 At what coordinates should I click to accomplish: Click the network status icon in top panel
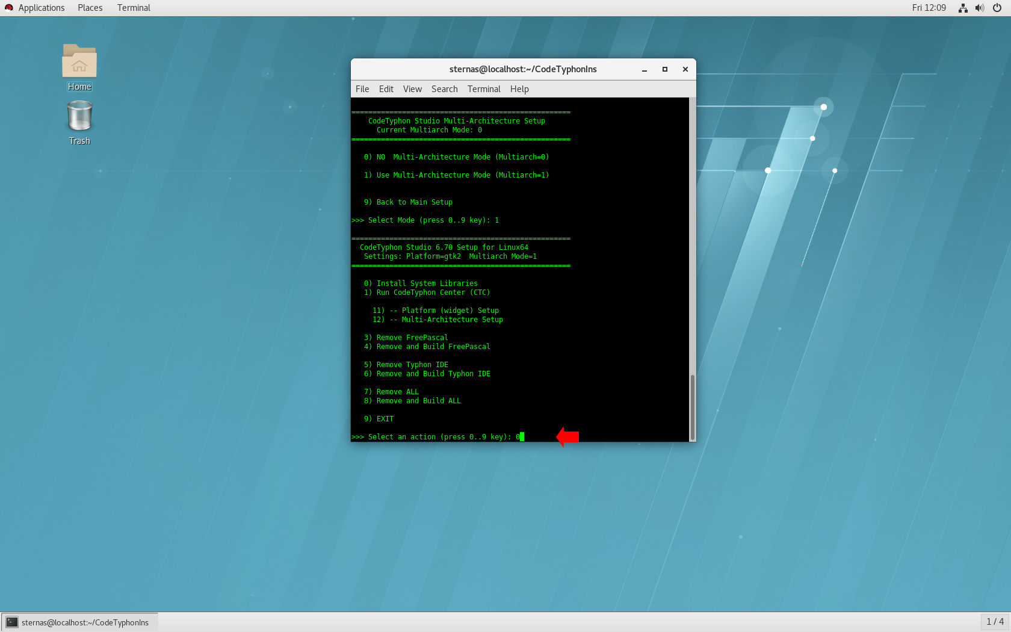tap(963, 8)
